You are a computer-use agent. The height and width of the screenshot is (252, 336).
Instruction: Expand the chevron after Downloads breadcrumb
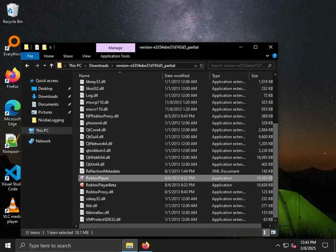(112, 66)
